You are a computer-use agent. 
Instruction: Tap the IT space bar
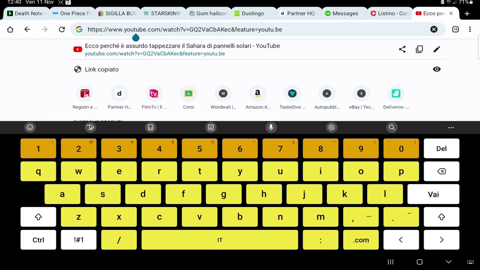coord(220,240)
